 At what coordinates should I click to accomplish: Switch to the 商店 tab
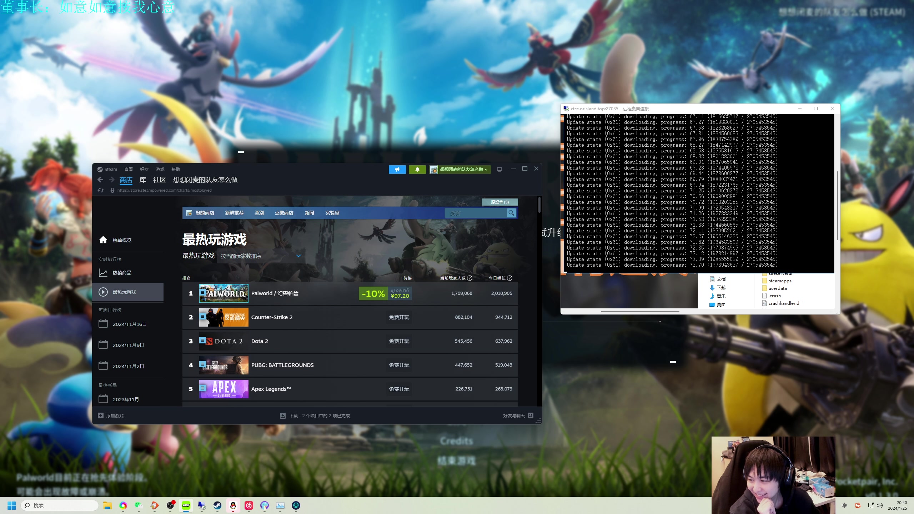(126, 180)
